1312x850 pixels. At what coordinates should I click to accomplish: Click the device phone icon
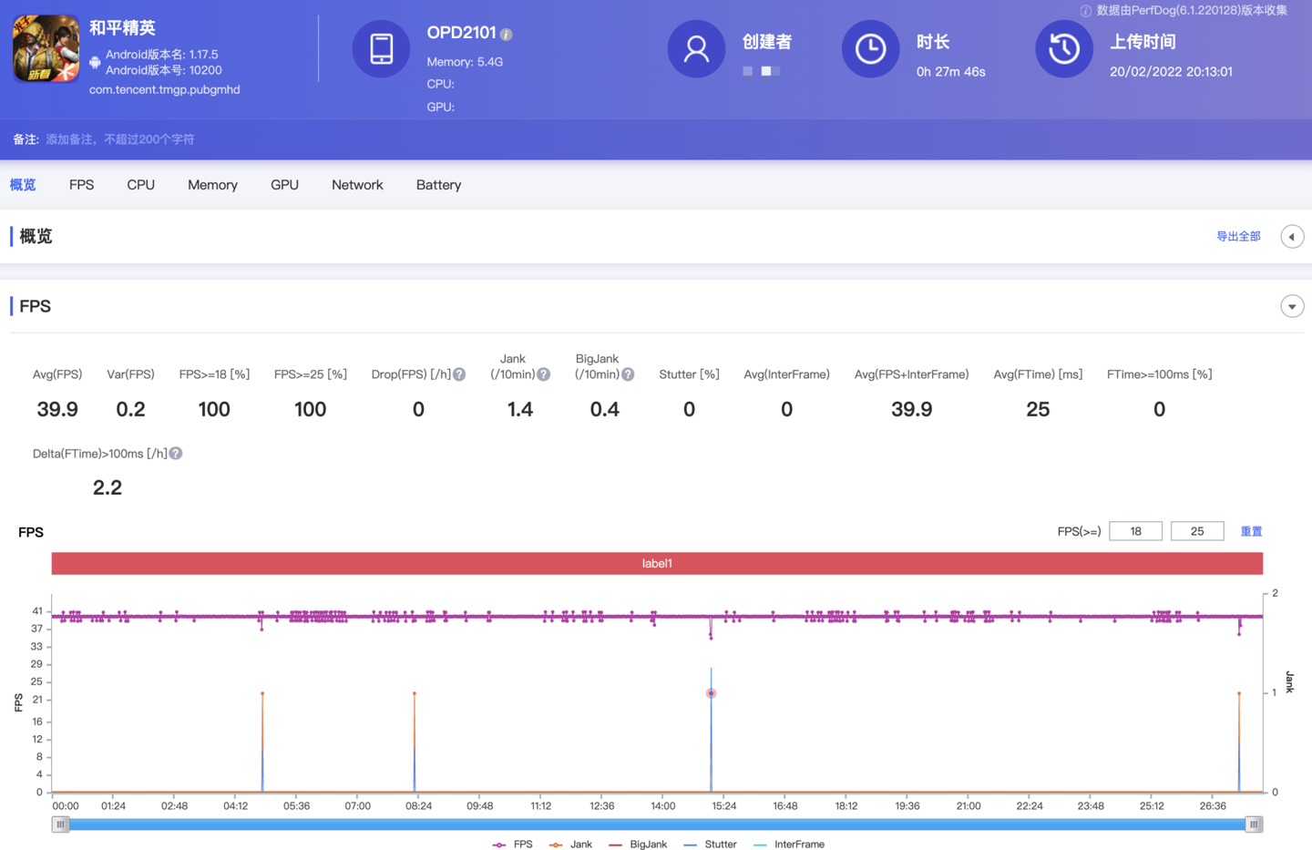click(x=381, y=49)
